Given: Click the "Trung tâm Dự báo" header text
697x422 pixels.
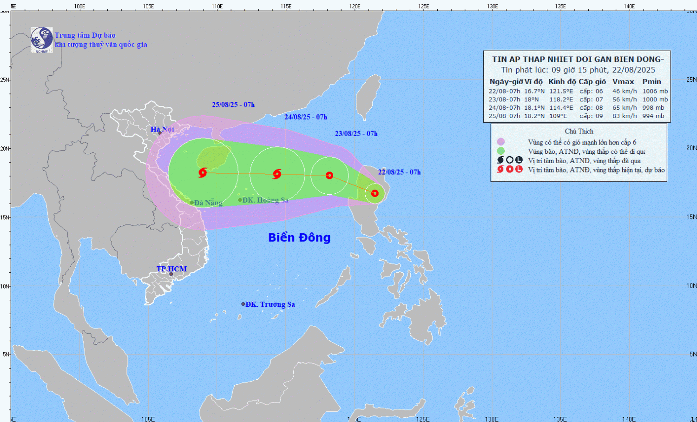Looking at the screenshot, I should pos(85,35).
